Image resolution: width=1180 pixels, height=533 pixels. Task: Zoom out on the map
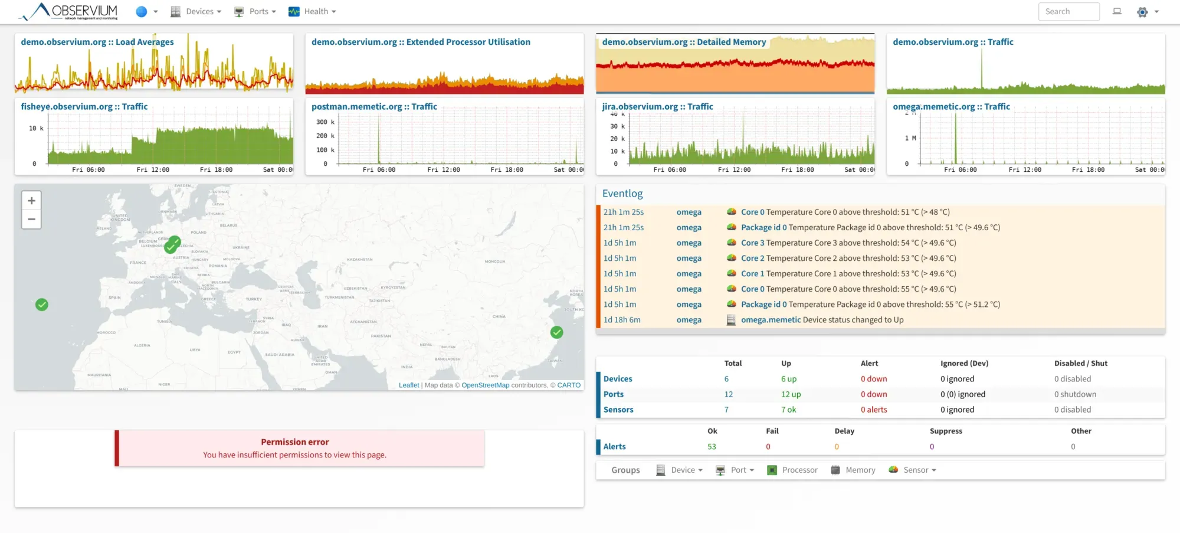pos(31,219)
